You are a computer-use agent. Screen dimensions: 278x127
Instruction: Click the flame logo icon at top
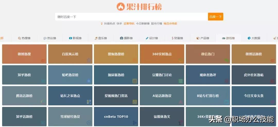120,6
